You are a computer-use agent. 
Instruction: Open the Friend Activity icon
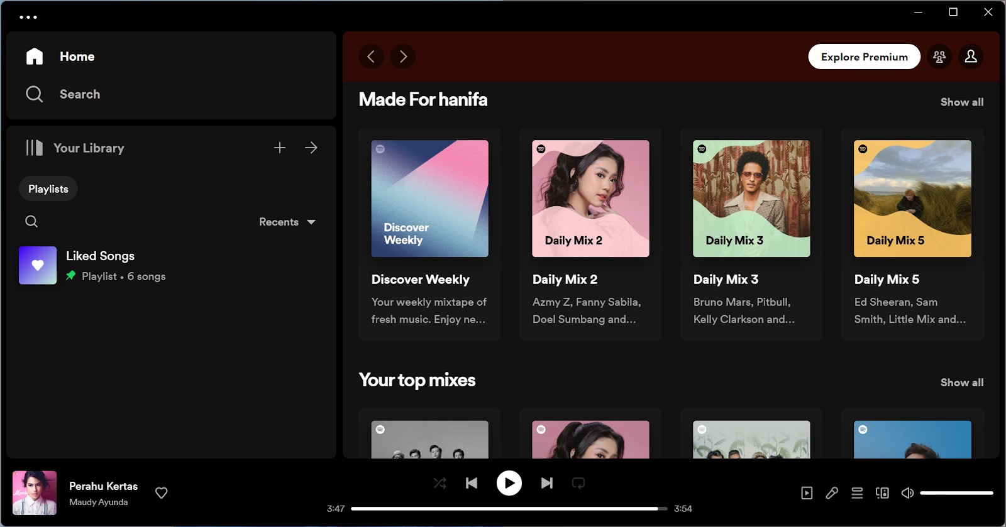coord(939,57)
